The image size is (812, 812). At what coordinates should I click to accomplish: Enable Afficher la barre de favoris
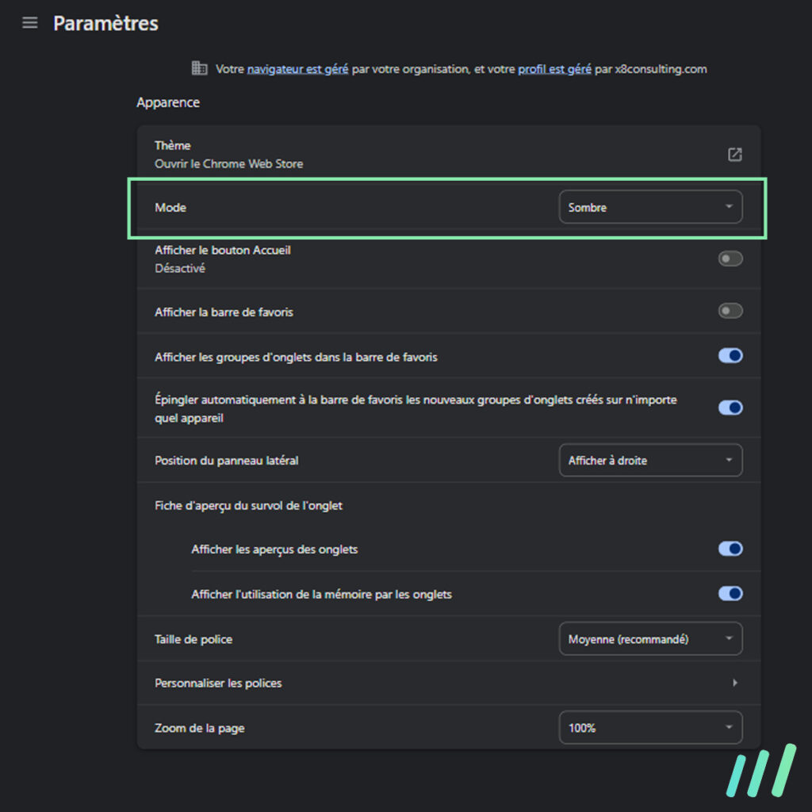tap(730, 311)
